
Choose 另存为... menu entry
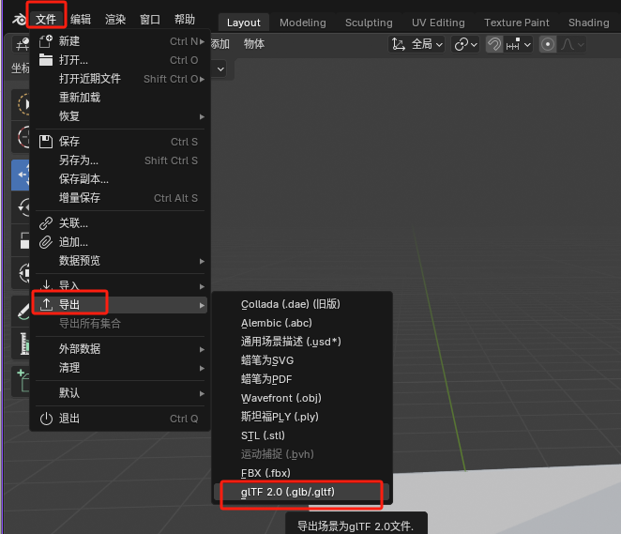click(120, 160)
